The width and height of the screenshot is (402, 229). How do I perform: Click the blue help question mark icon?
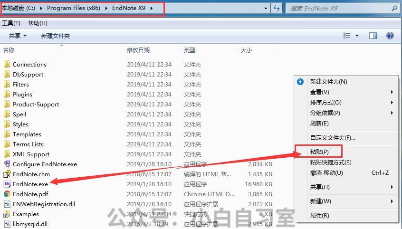390,36
